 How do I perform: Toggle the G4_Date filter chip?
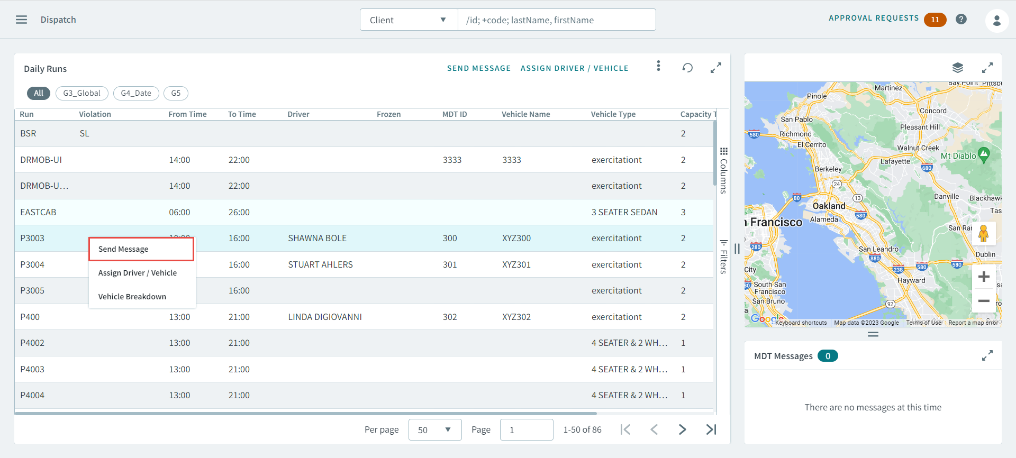click(x=136, y=93)
